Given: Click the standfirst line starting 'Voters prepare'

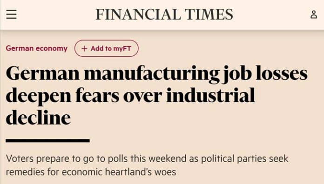Looking at the screenshot, I should tap(147, 158).
